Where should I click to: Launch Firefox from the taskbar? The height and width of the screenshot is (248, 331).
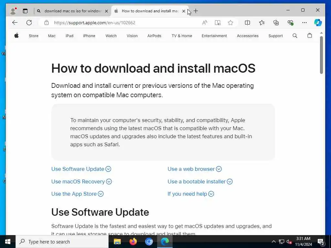point(133,242)
